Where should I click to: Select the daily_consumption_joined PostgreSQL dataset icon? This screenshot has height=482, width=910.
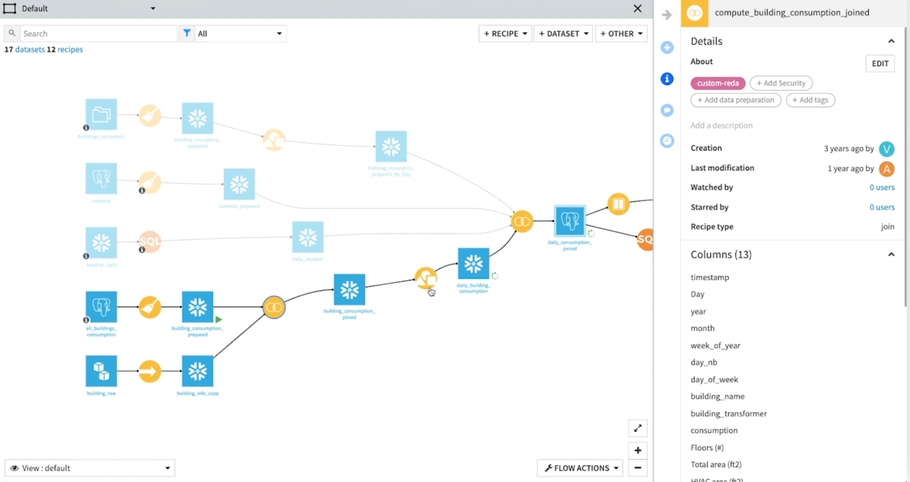[x=569, y=220]
